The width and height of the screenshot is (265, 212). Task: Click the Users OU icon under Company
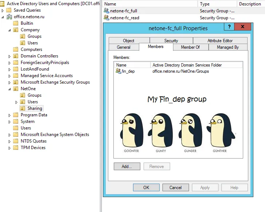tap(23, 43)
